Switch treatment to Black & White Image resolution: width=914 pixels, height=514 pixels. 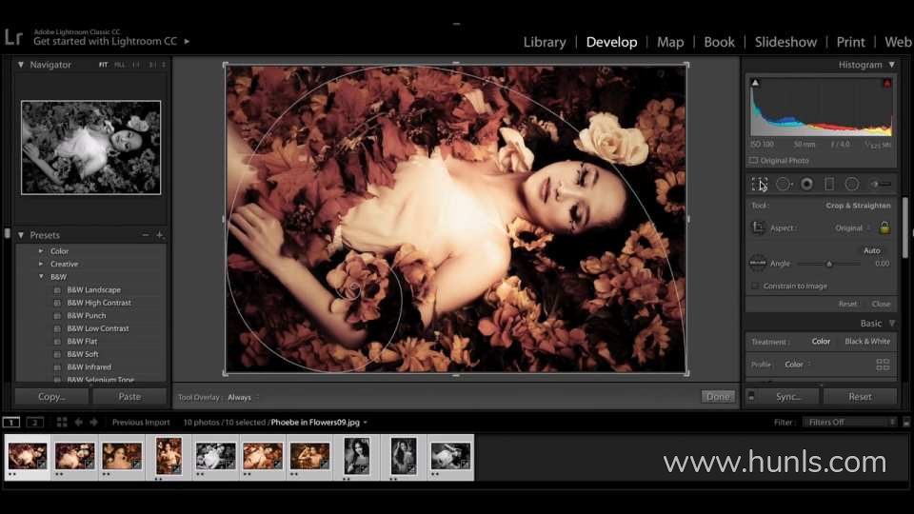point(867,342)
